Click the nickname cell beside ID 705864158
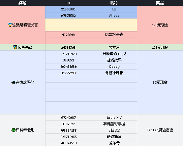This screenshot has height=147, width=183. point(114,130)
